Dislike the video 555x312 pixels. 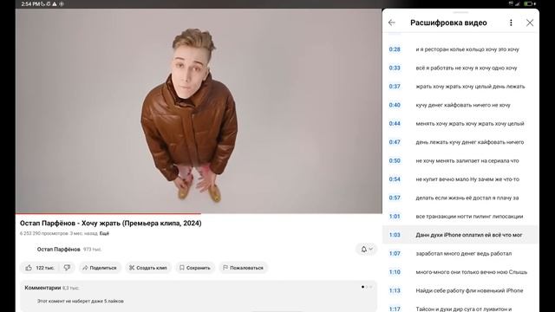67,268
